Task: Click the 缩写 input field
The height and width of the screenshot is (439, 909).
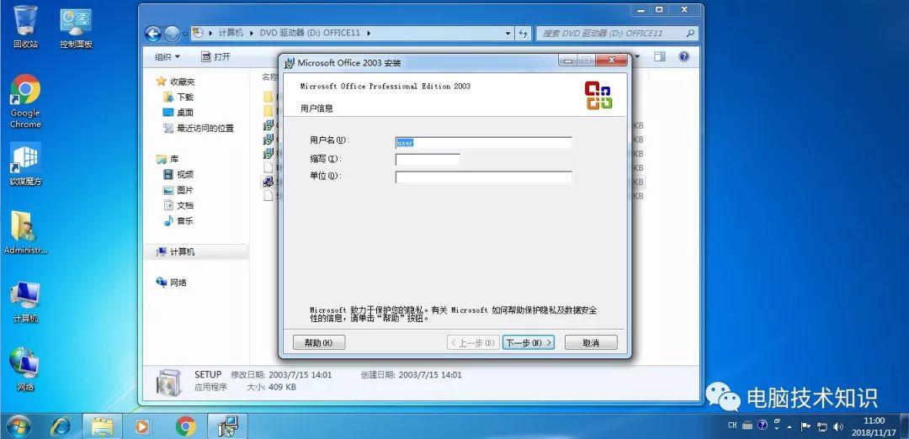Action: (x=428, y=159)
